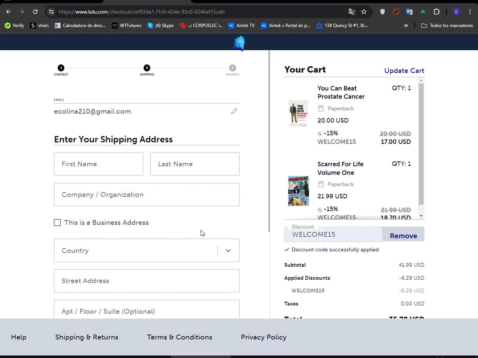Click the Taxes 0.00 USD value
The image size is (478, 358).
point(412,304)
